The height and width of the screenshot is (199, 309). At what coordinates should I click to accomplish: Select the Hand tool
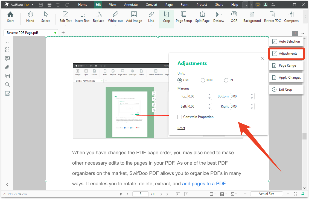(x=30, y=17)
